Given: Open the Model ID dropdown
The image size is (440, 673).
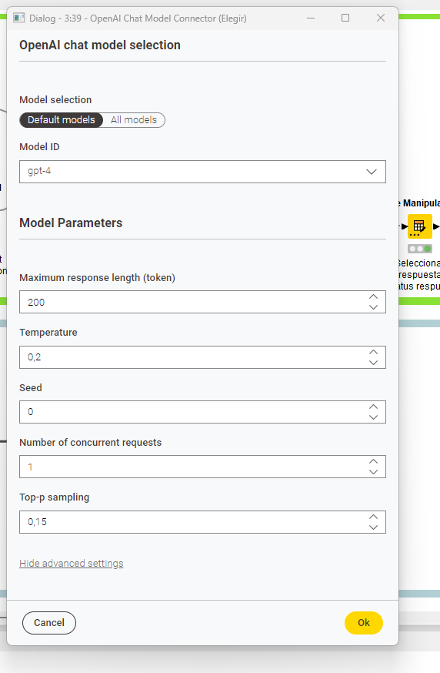Looking at the screenshot, I should [202, 172].
